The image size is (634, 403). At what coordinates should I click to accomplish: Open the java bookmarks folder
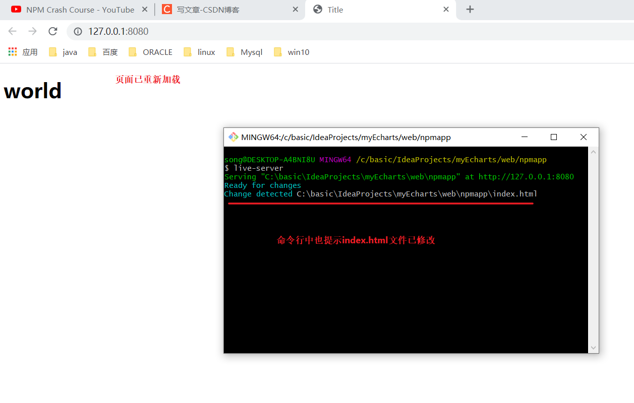tap(63, 51)
